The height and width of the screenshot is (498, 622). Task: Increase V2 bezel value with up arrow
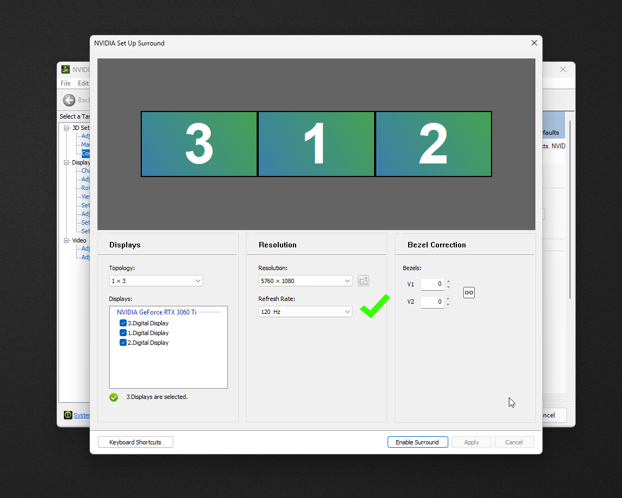coord(448,299)
